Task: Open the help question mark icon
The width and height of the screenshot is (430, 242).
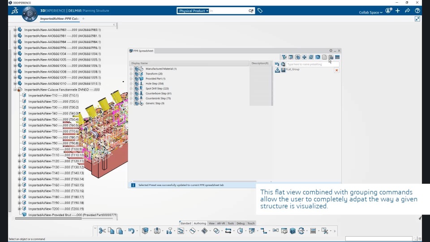Action: coord(417,11)
